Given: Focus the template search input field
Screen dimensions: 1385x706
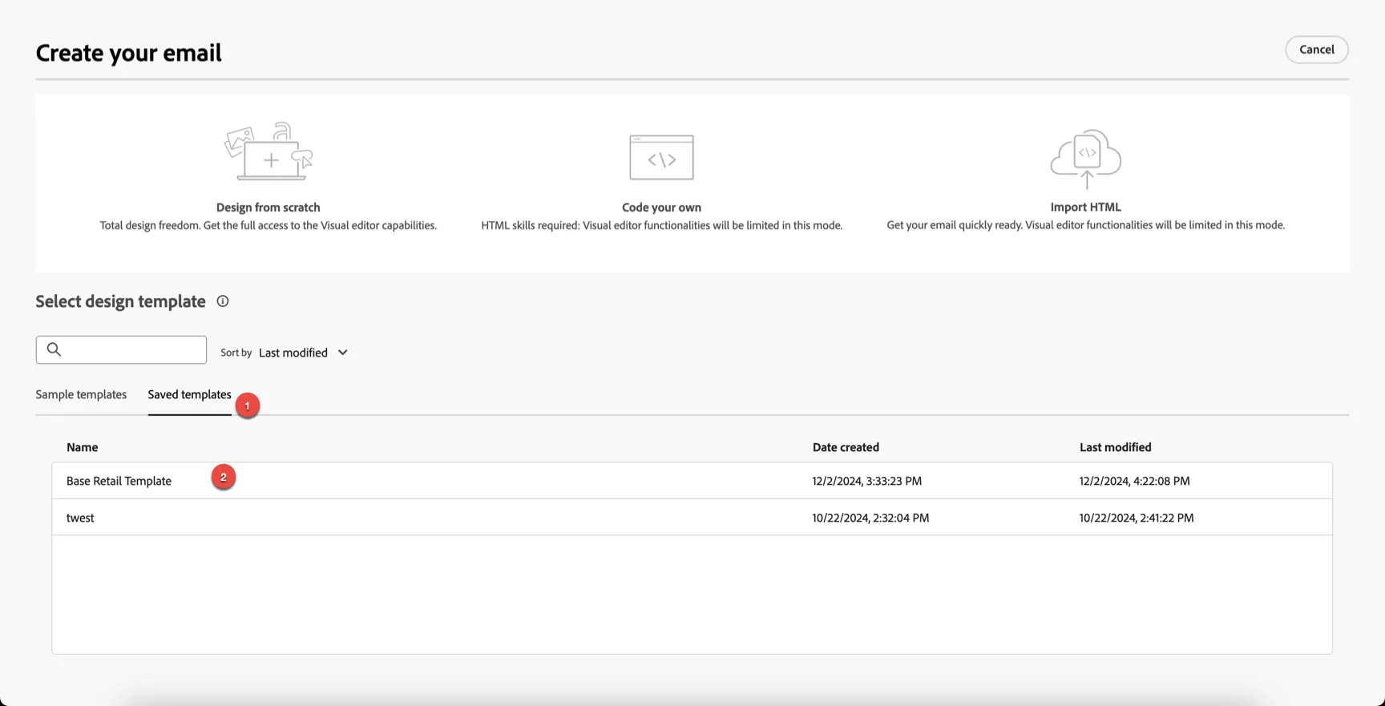Looking at the screenshot, I should click(x=121, y=349).
